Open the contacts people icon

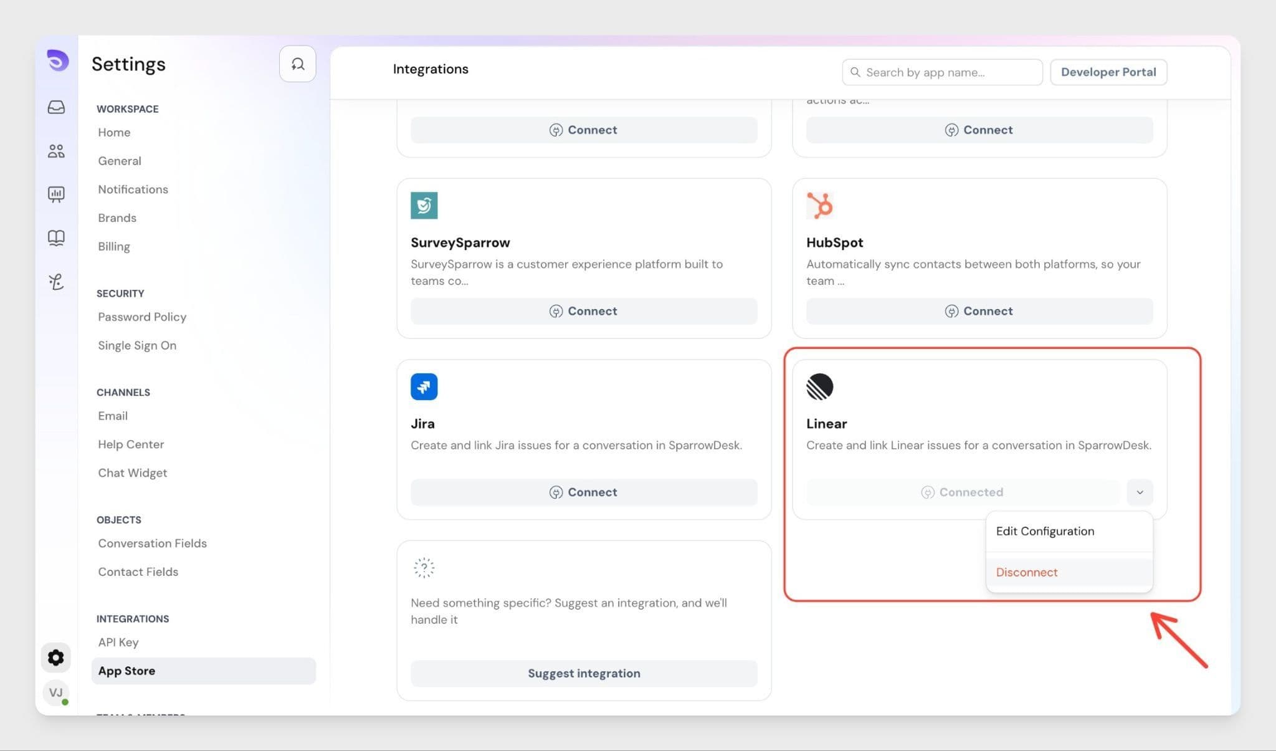click(56, 151)
